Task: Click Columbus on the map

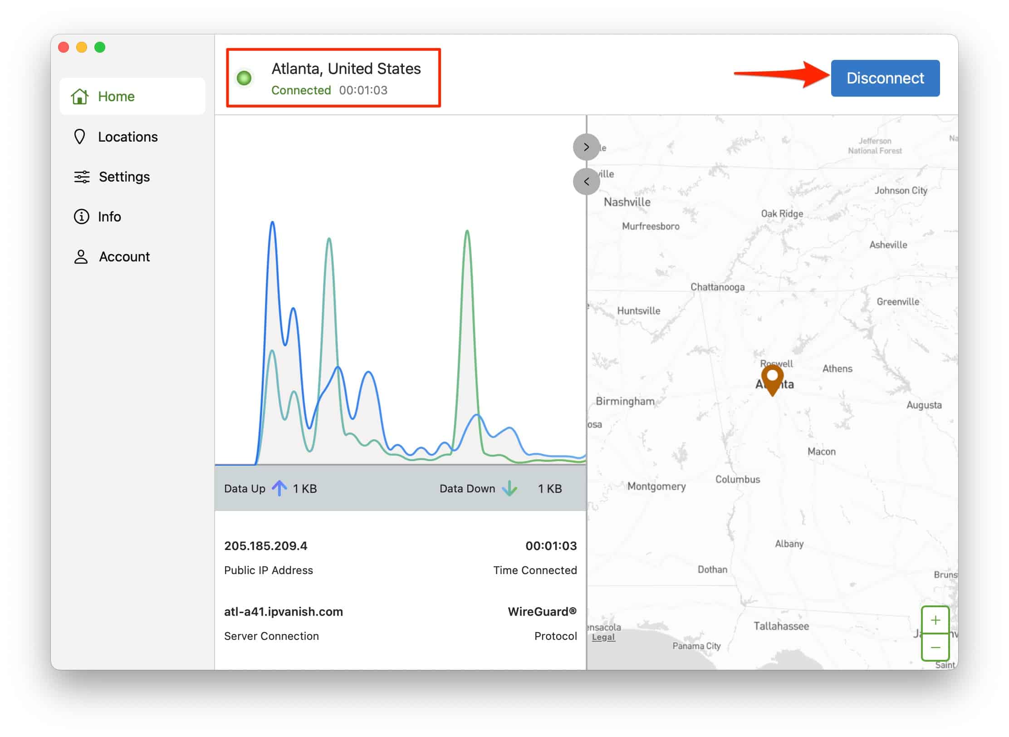Action: pyautogui.click(x=738, y=479)
